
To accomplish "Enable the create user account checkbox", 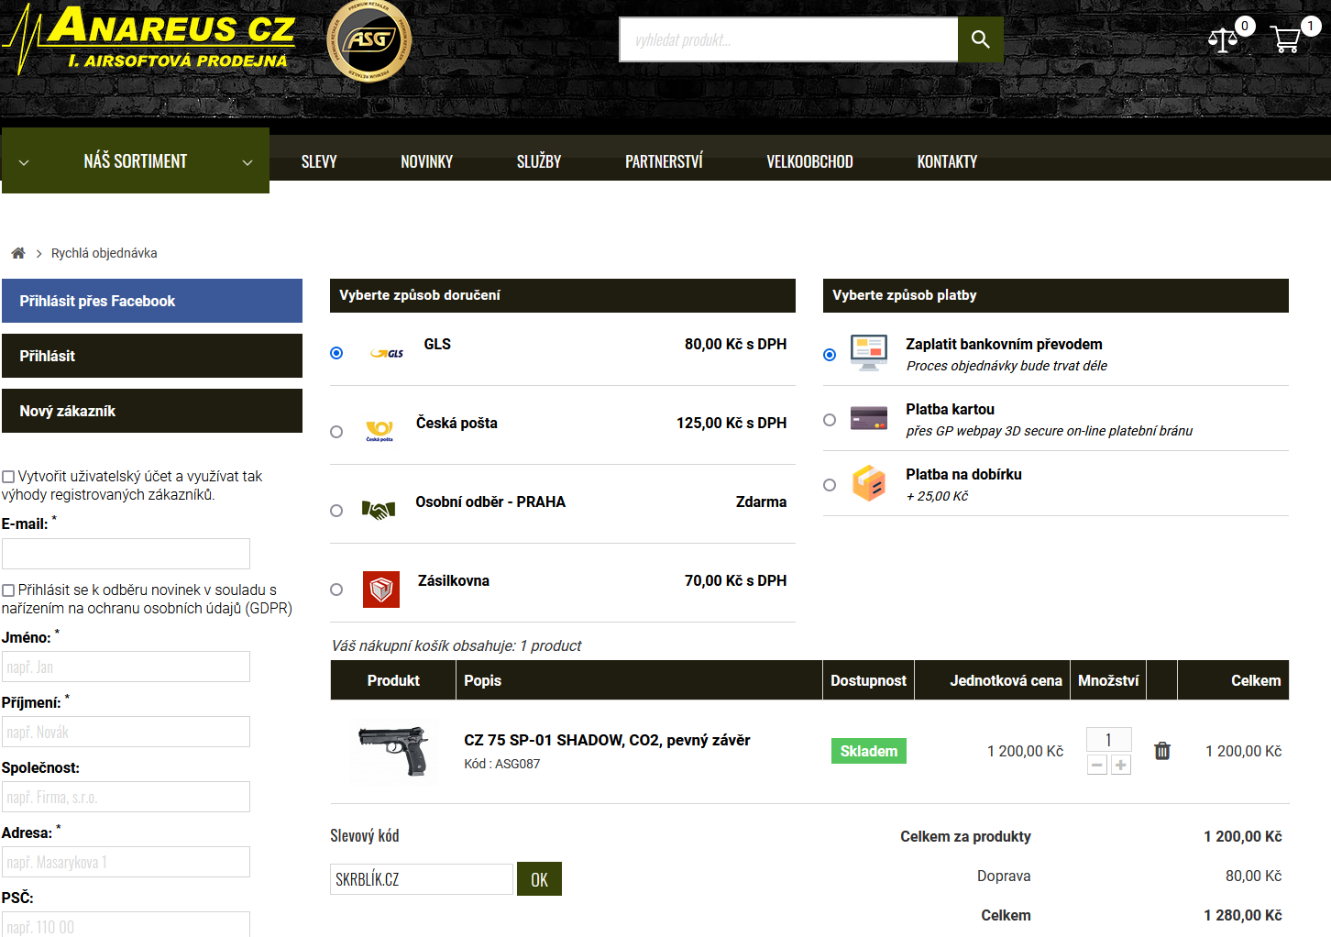I will [x=8, y=477].
